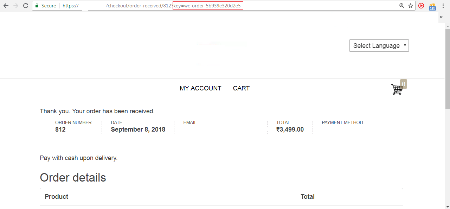Click the highlighted order key in the URL

208,6
